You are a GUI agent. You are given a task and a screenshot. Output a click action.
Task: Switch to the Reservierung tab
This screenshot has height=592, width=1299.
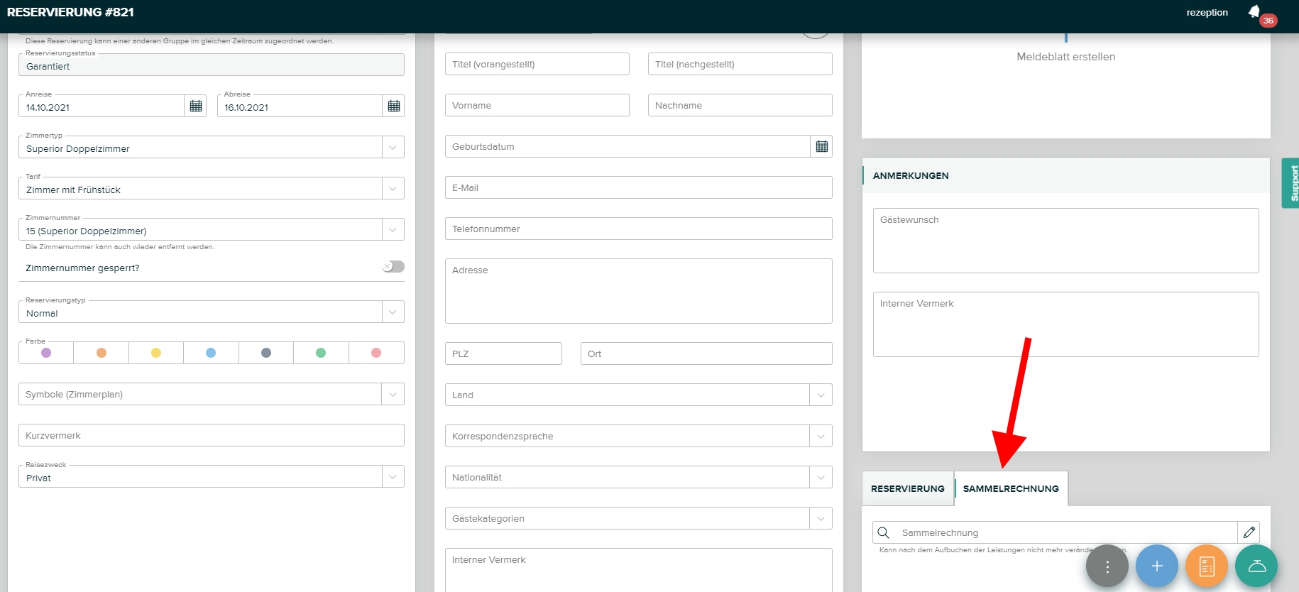click(x=907, y=489)
